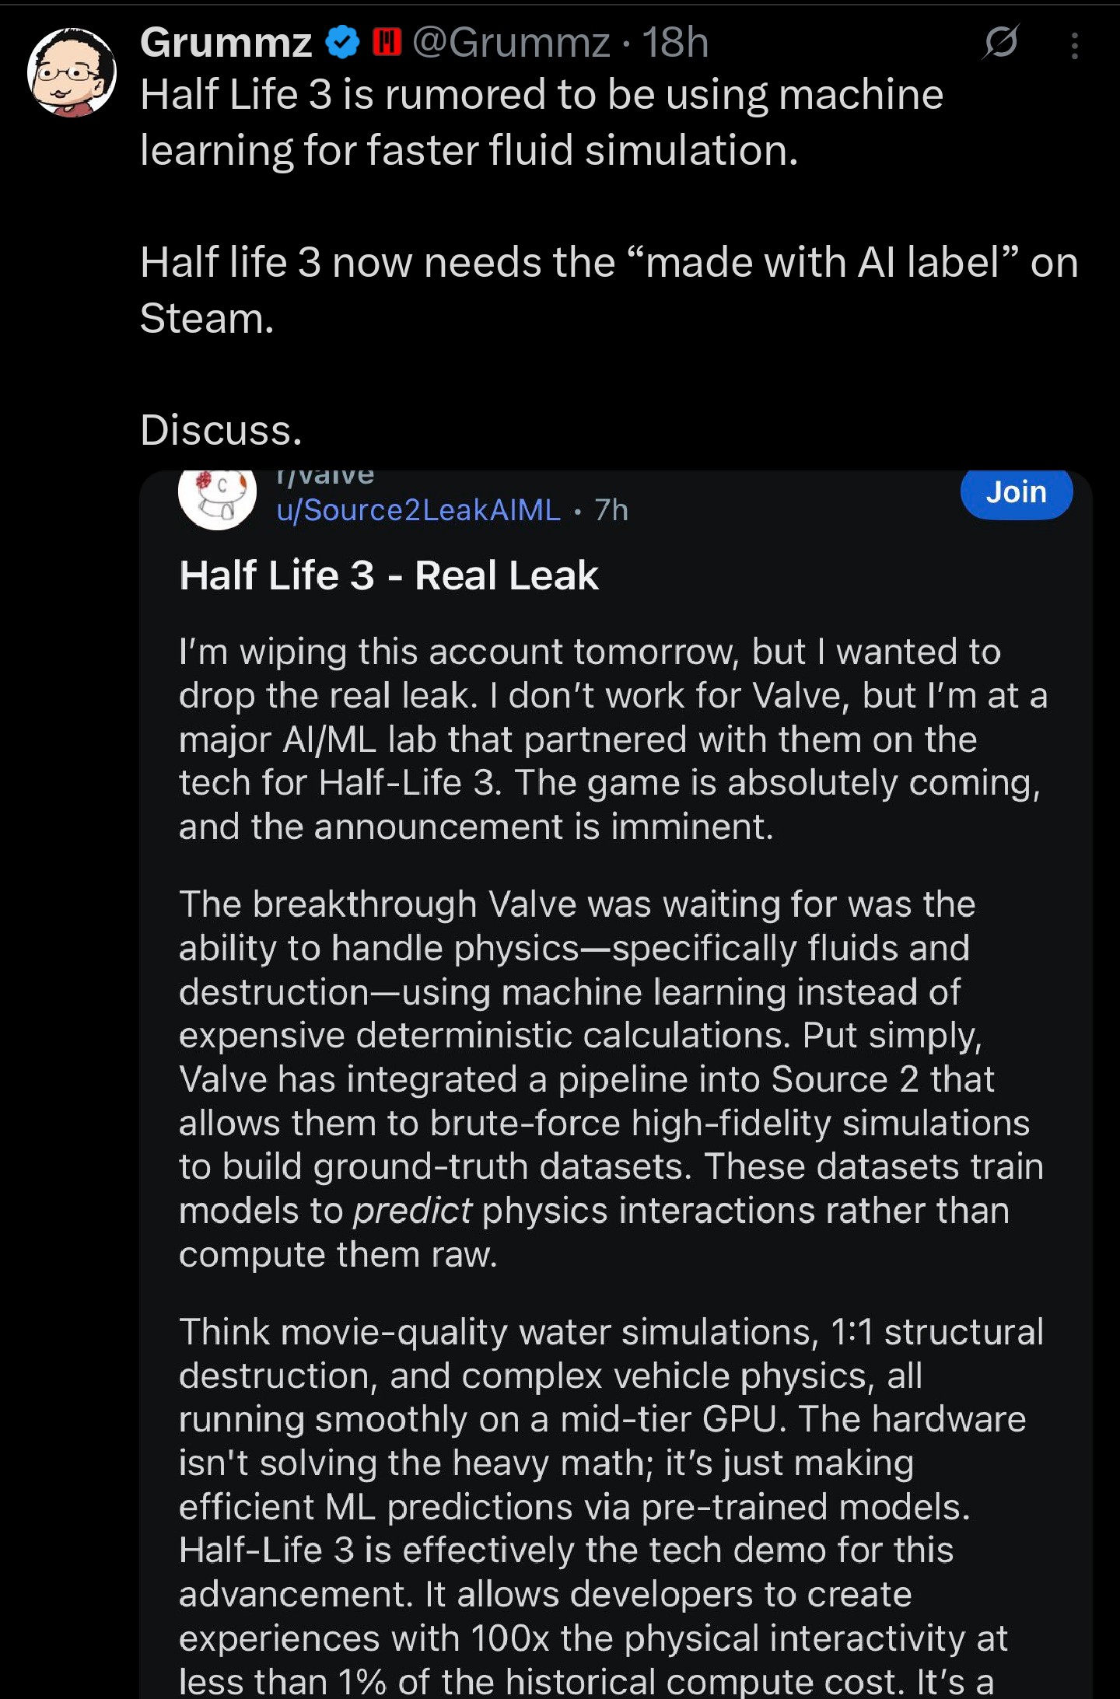
Task: Open Grummz's profile picture
Action: click(72, 73)
